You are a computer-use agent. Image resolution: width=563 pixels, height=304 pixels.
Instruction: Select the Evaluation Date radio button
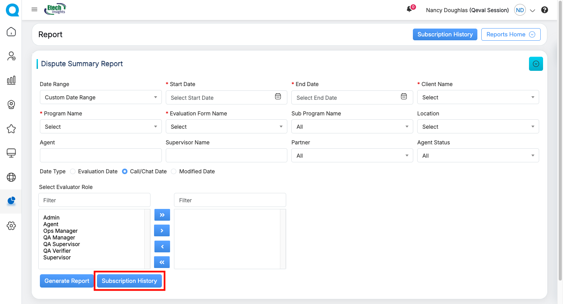73,171
